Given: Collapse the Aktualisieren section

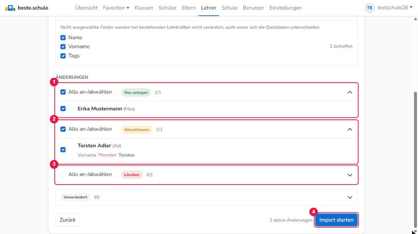Looking at the screenshot, I should [350, 130].
